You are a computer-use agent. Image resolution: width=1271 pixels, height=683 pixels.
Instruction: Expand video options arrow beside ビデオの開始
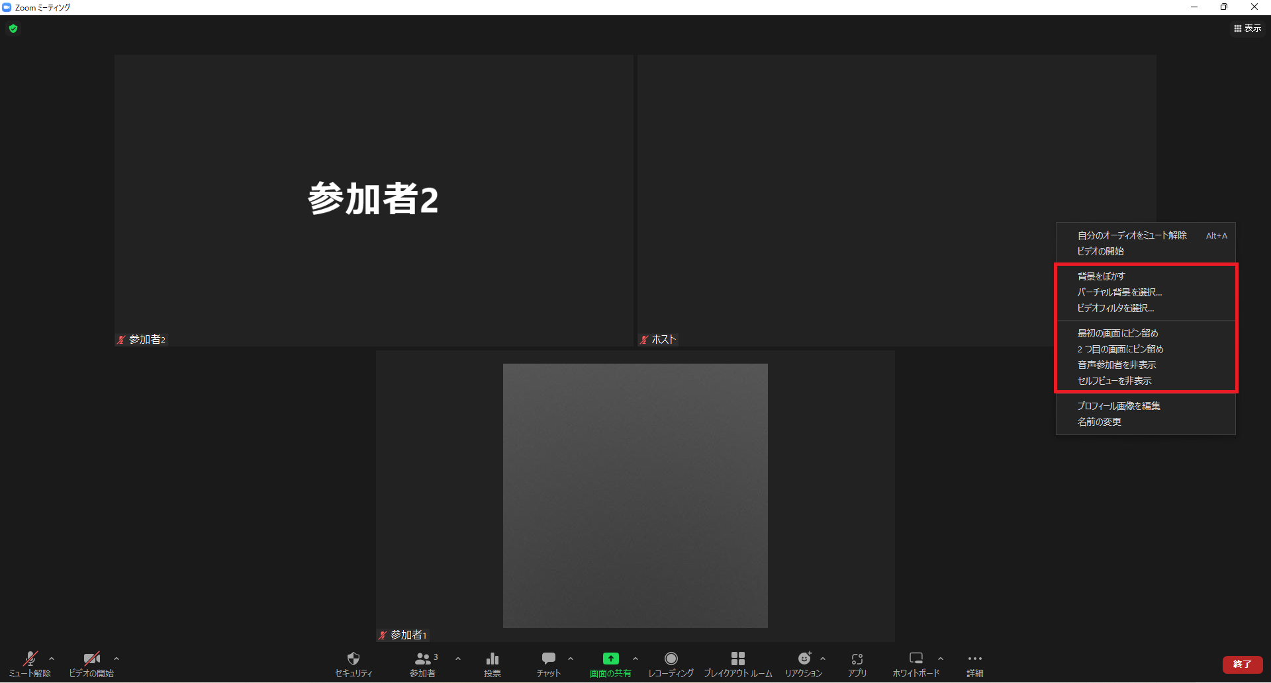[117, 659]
